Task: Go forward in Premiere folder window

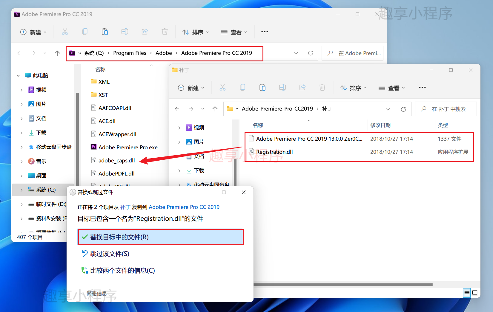Action: (33, 53)
